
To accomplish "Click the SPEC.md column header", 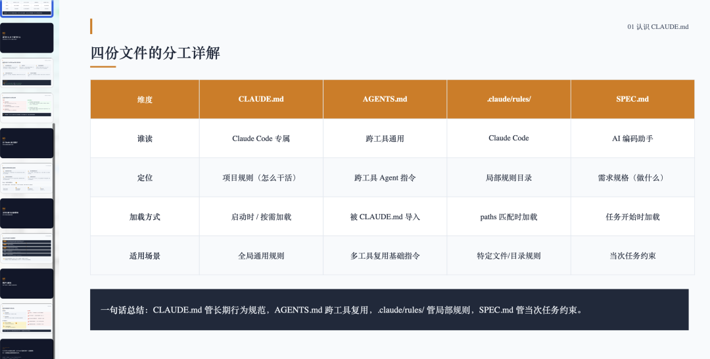I will pyautogui.click(x=632, y=100).
